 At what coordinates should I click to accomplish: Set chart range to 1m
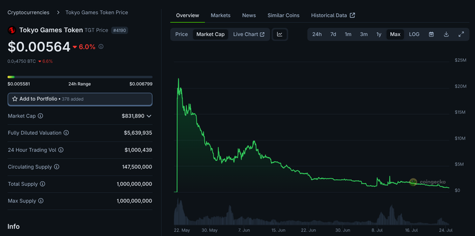[x=348, y=34]
